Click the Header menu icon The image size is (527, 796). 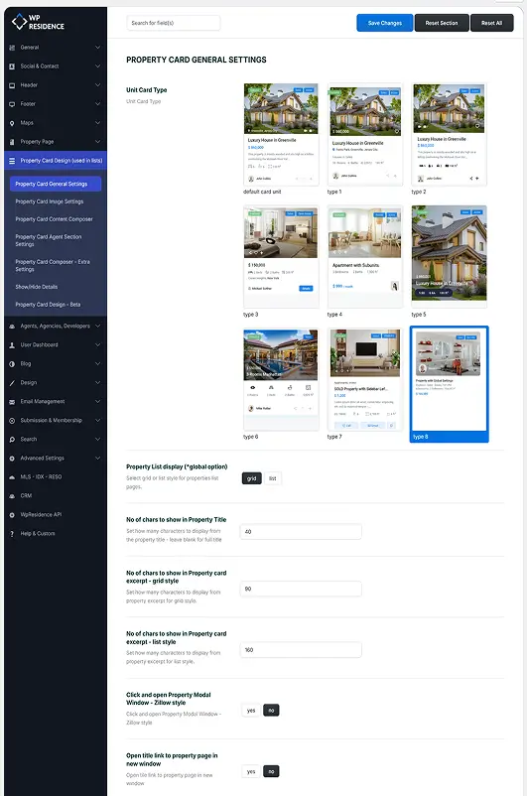coord(12,85)
